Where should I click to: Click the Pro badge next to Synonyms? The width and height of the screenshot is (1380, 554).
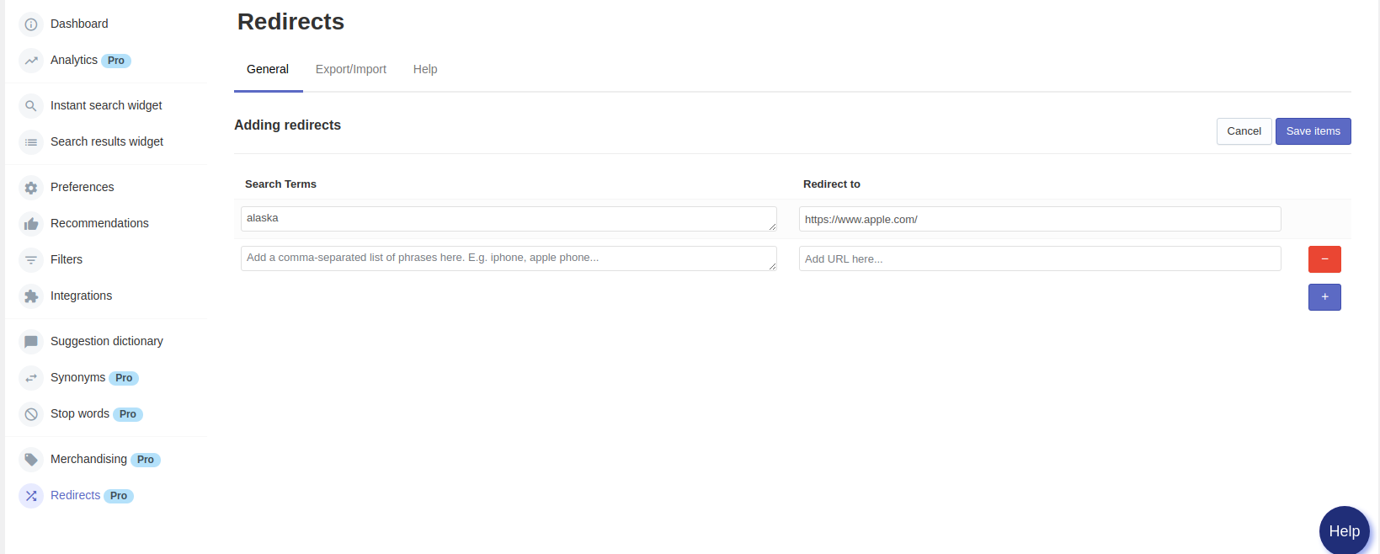(124, 378)
